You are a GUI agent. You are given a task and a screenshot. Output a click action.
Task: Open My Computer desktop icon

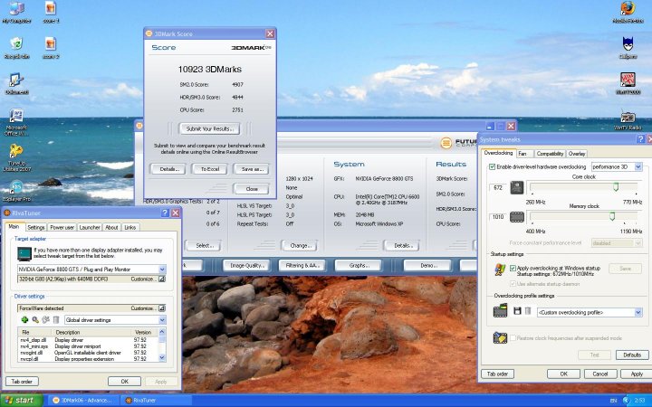(16, 12)
